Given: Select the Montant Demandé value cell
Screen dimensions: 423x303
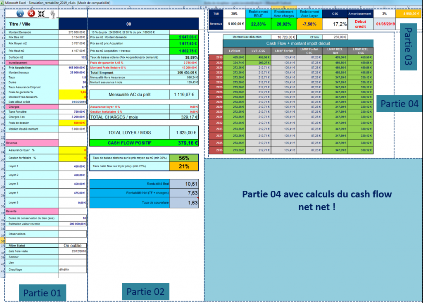Looking at the screenshot, I should [72, 32].
